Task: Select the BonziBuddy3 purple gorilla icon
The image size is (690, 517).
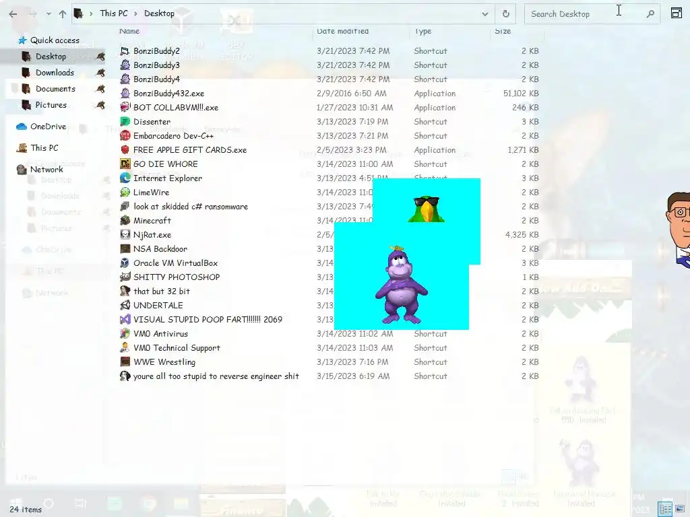Action: tap(125, 65)
